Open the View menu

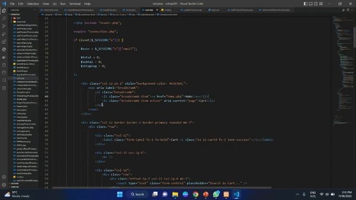point(46,4)
